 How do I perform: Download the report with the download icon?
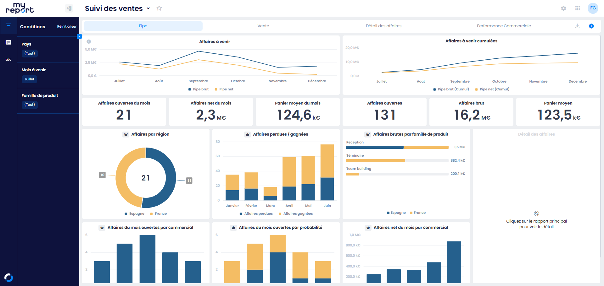[577, 26]
